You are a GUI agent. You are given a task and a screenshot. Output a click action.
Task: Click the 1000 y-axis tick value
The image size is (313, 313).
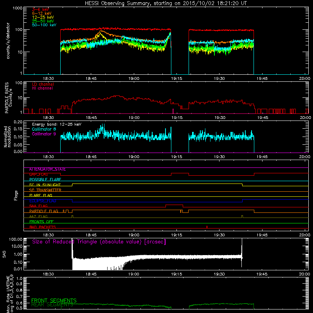[x=18, y=8]
